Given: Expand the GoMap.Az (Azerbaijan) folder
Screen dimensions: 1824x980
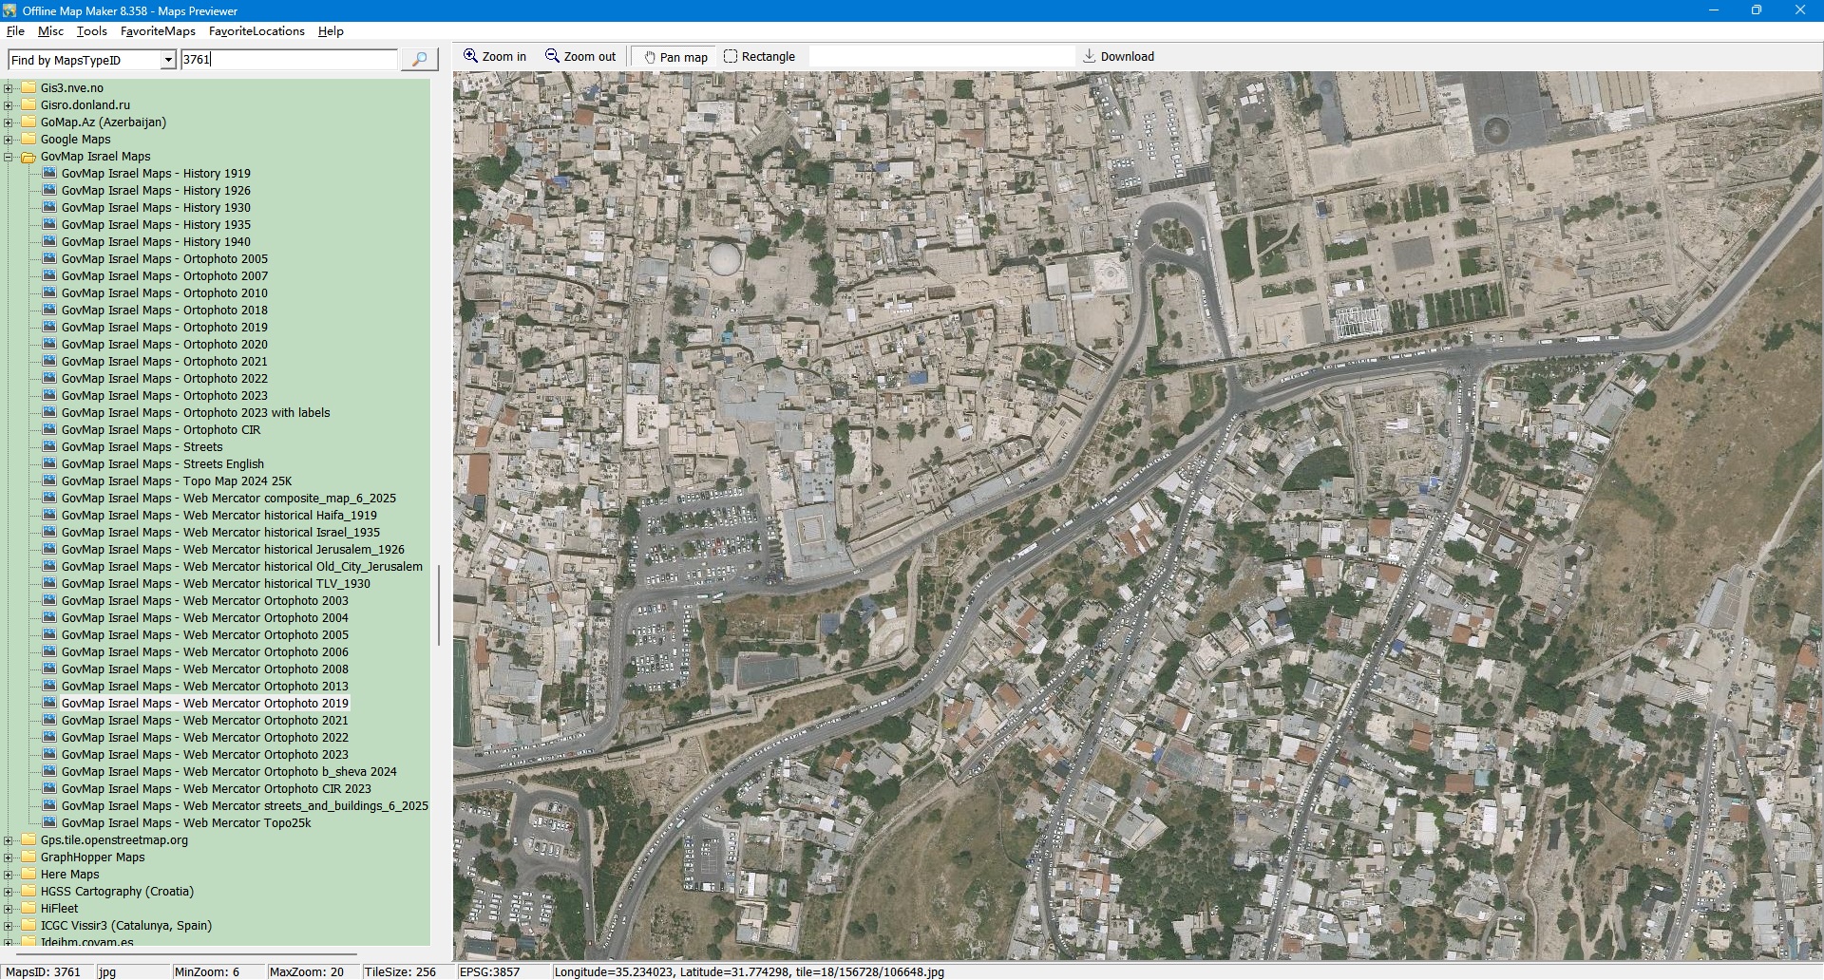Looking at the screenshot, I should (9, 122).
